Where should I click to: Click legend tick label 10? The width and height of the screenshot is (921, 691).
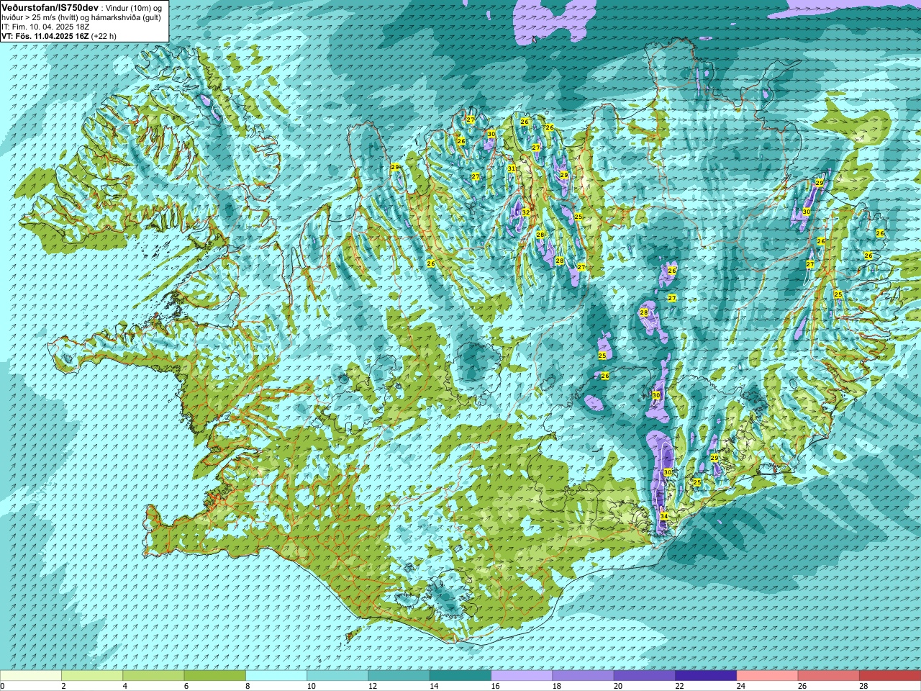coord(311,687)
